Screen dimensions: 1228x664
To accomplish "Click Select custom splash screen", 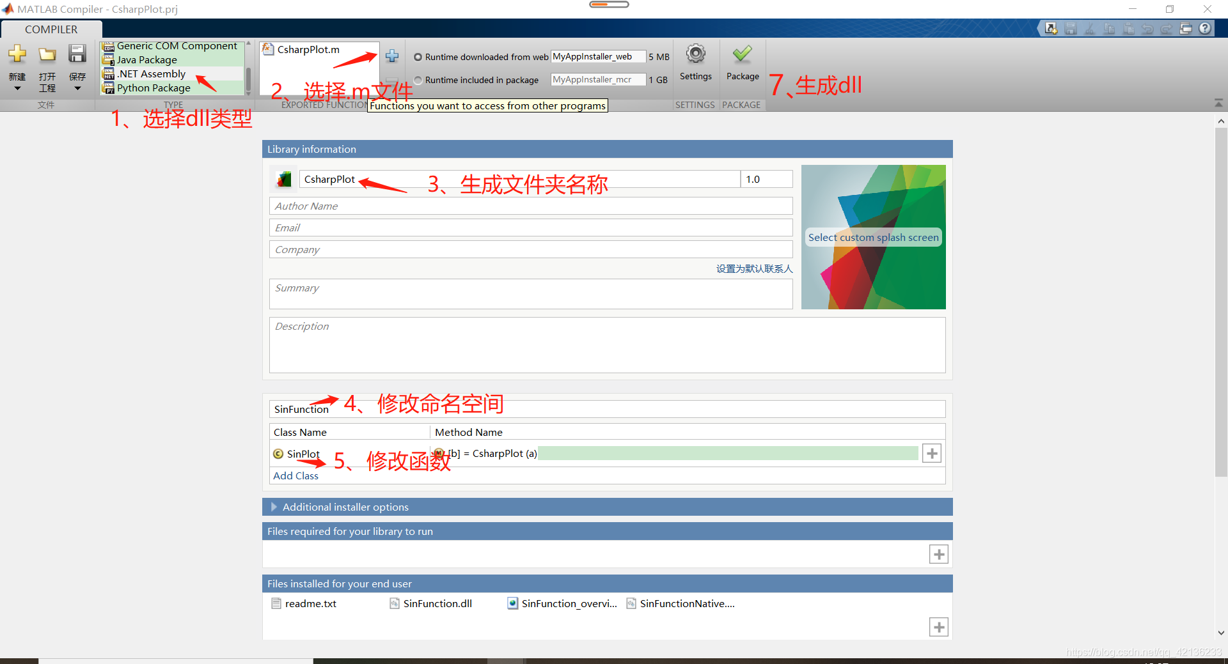I will (873, 237).
